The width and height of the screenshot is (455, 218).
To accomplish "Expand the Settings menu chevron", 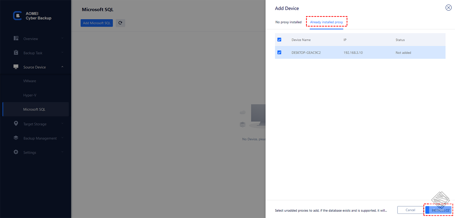I will point(62,152).
